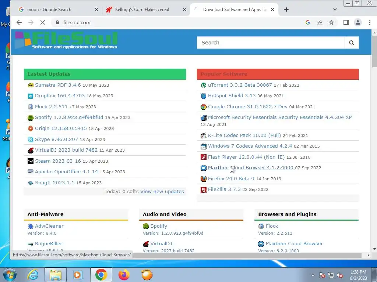Click the SnagIt icon in updates list
Viewport: 377px width, 282px height.
[31, 183]
